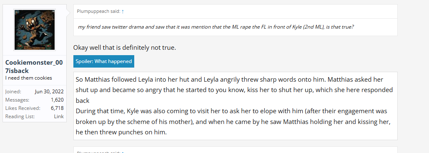Select the "Okay well that is definitely not true." line

click(x=125, y=48)
